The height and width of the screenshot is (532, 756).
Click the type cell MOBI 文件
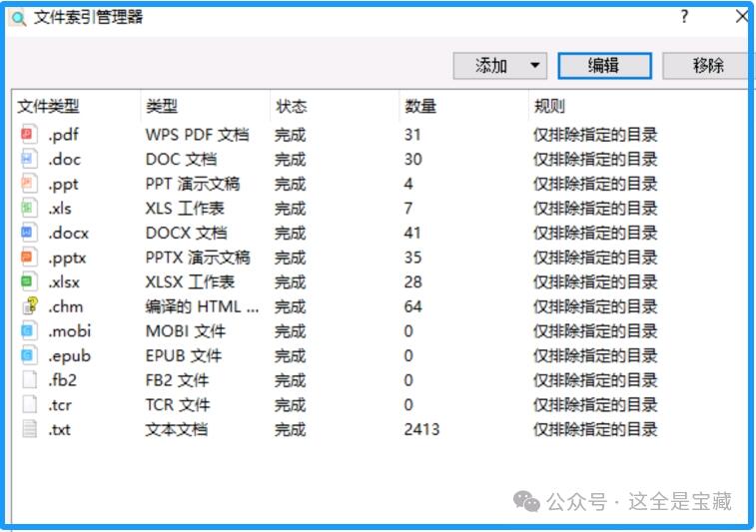click(x=186, y=331)
